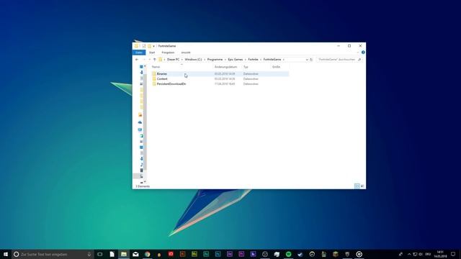This screenshot has width=461, height=259.
Task: Open Task View from the taskbar
Action: (100, 254)
